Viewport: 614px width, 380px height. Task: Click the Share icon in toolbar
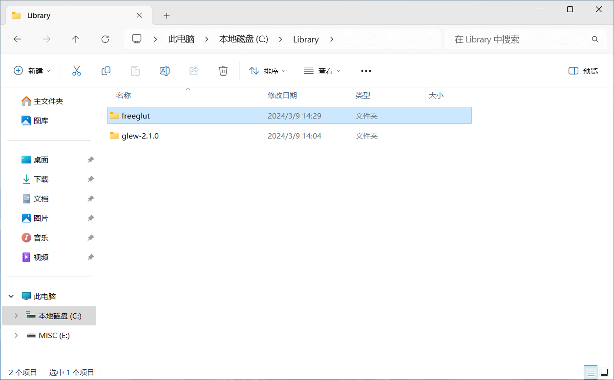(194, 71)
